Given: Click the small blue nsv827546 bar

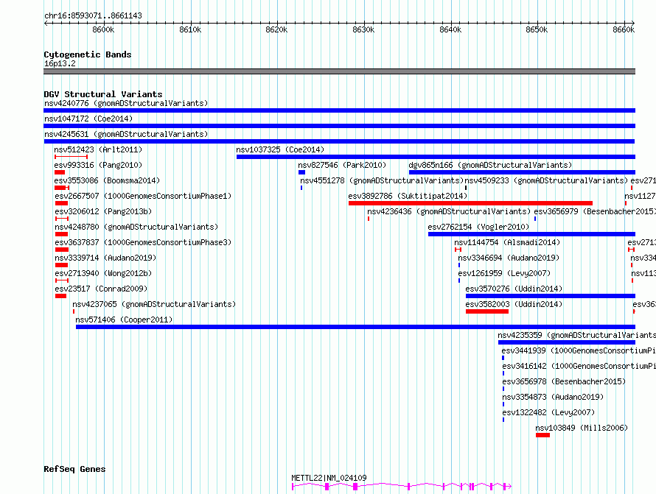Looking at the screenshot, I should [x=301, y=172].
